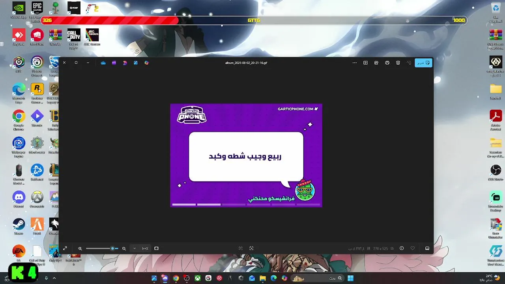This screenshot has height=284, width=505.
Task: Click file name album_2025-08-02_20-21-16.gif
Action: [246, 63]
